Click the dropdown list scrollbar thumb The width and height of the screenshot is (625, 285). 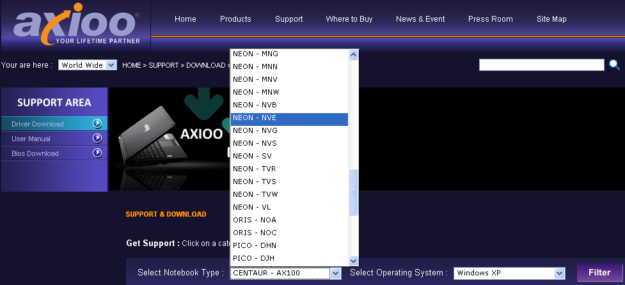pos(353,192)
